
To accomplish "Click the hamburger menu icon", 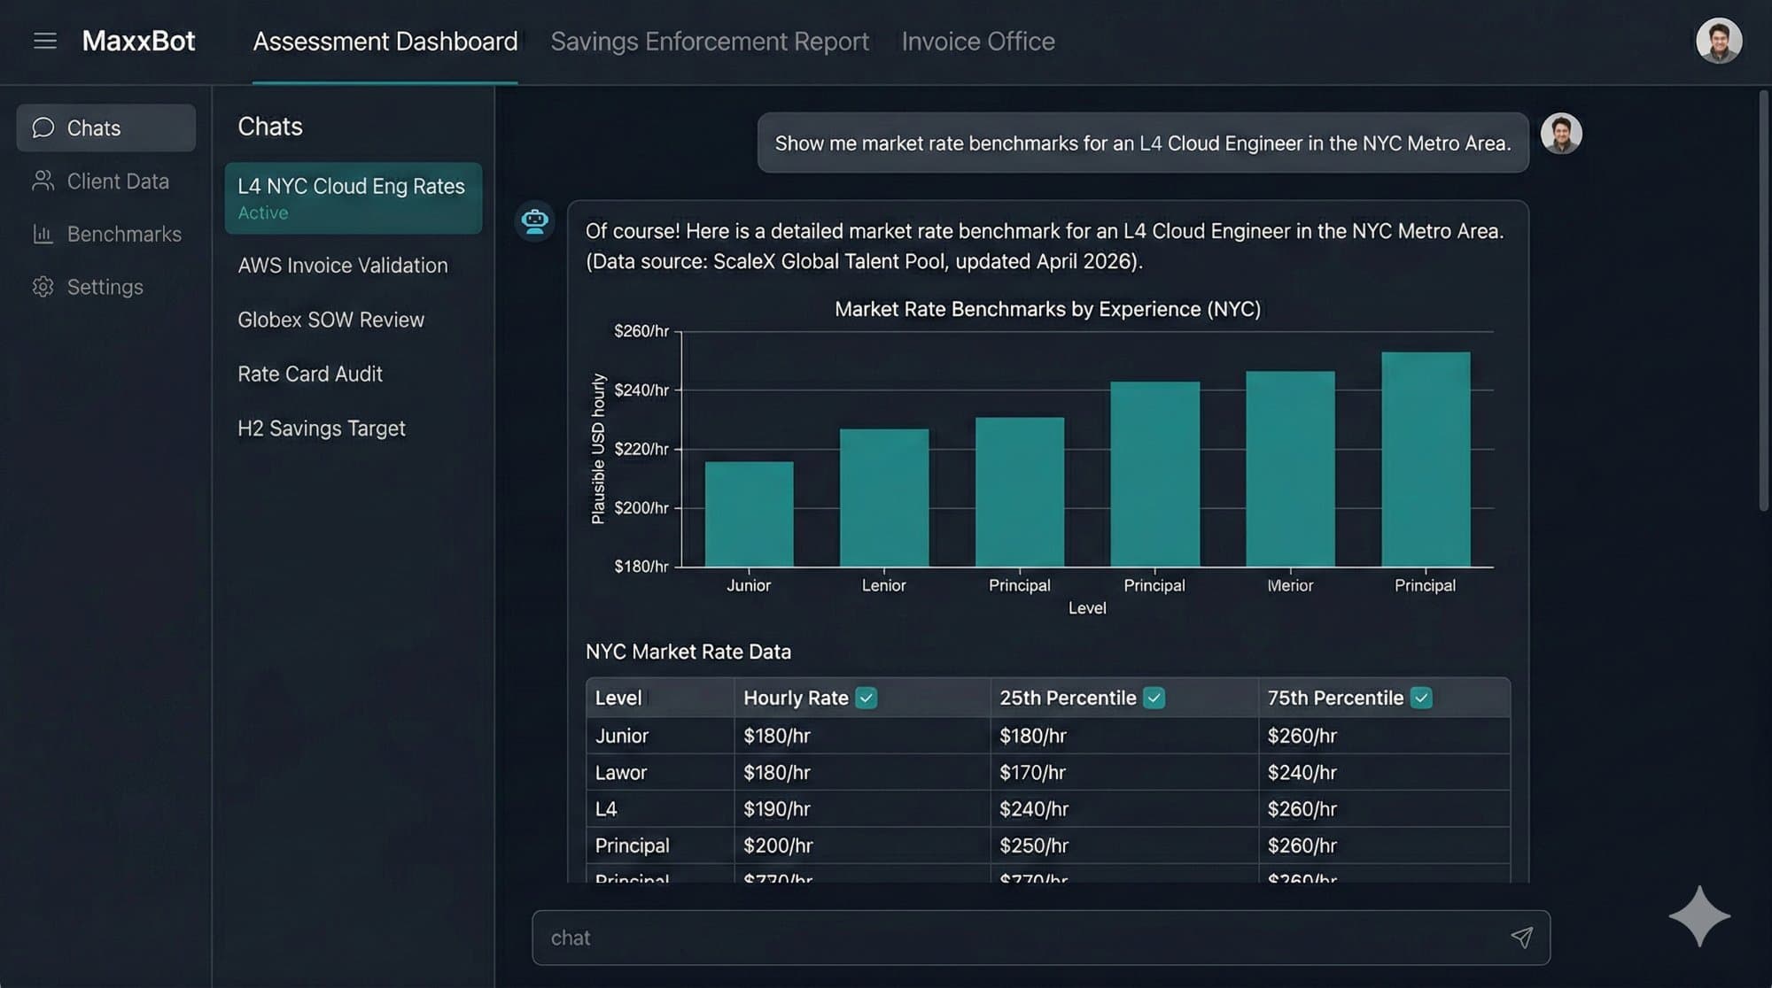I will click(x=45, y=41).
